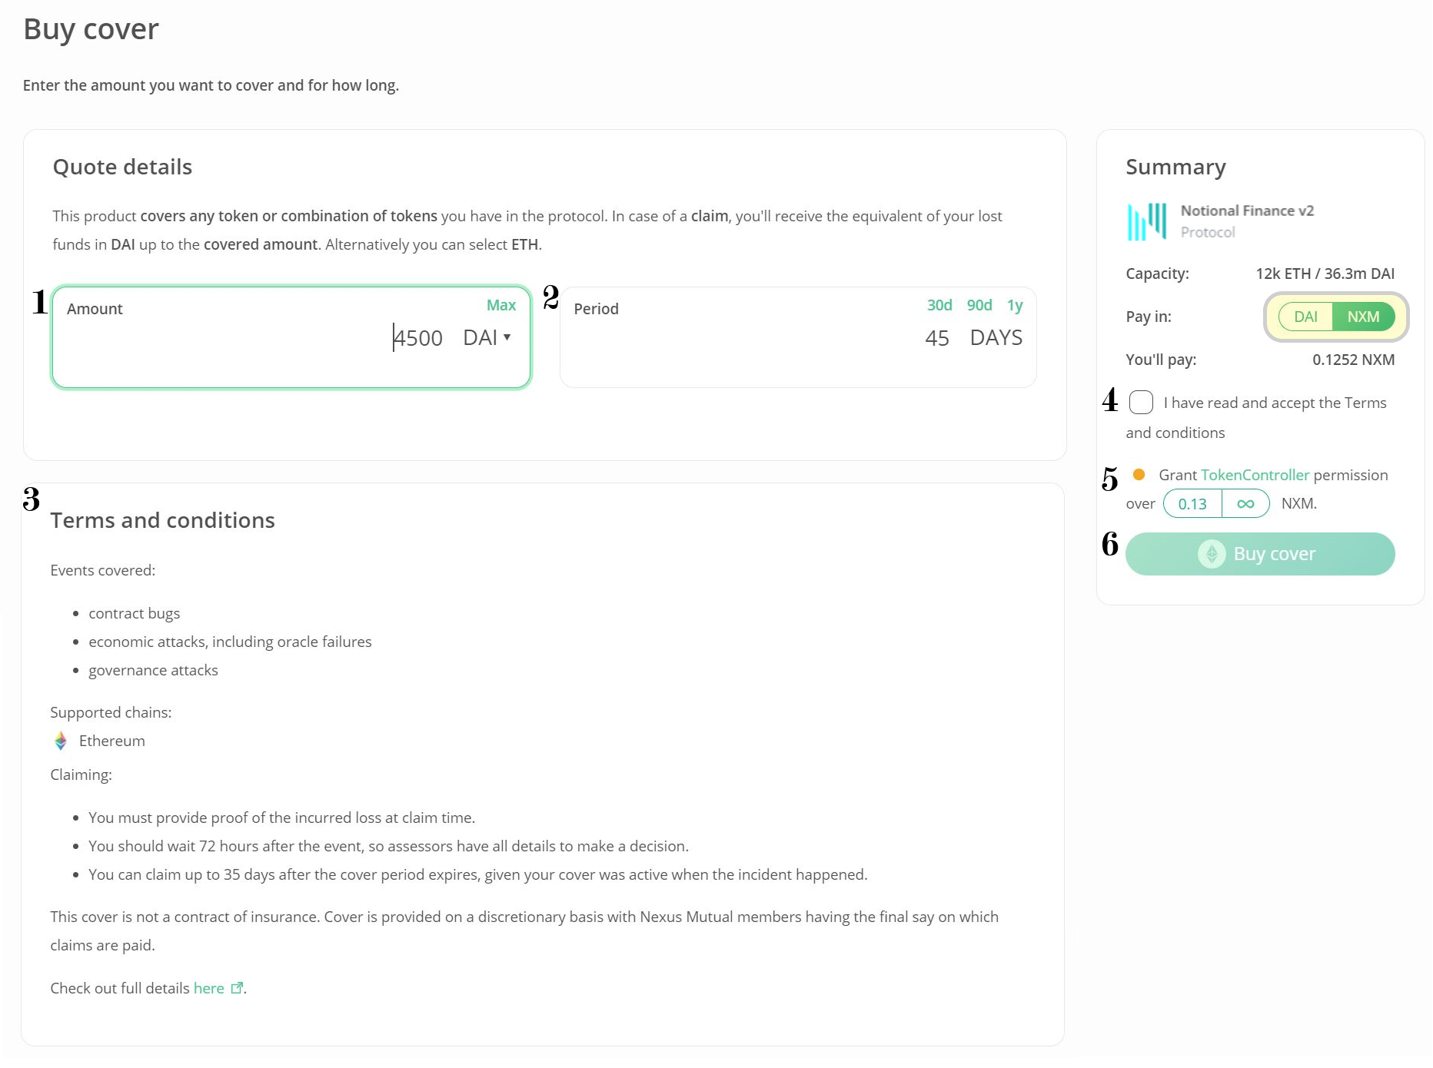Click the Buy cover button

[1260, 554]
